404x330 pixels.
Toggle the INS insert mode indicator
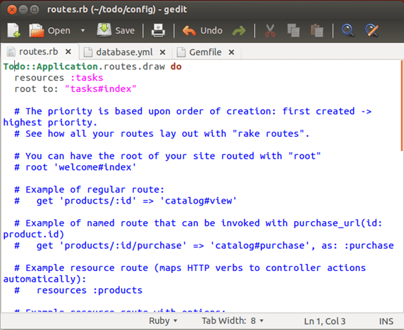click(385, 320)
